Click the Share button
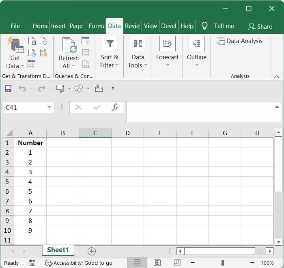 click(260, 26)
